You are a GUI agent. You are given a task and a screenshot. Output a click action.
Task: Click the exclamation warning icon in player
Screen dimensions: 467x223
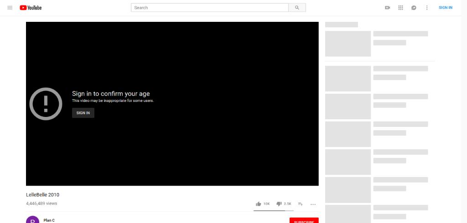[x=46, y=104]
